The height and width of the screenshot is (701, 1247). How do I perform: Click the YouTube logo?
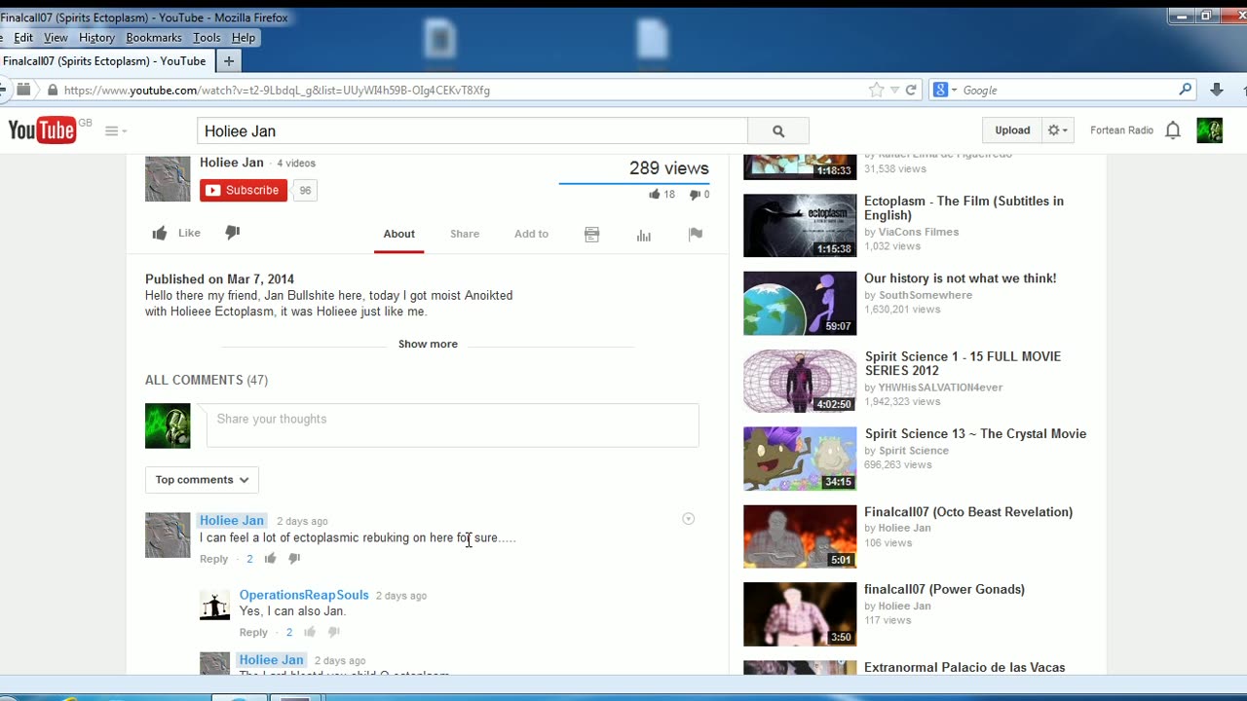pyautogui.click(x=42, y=130)
